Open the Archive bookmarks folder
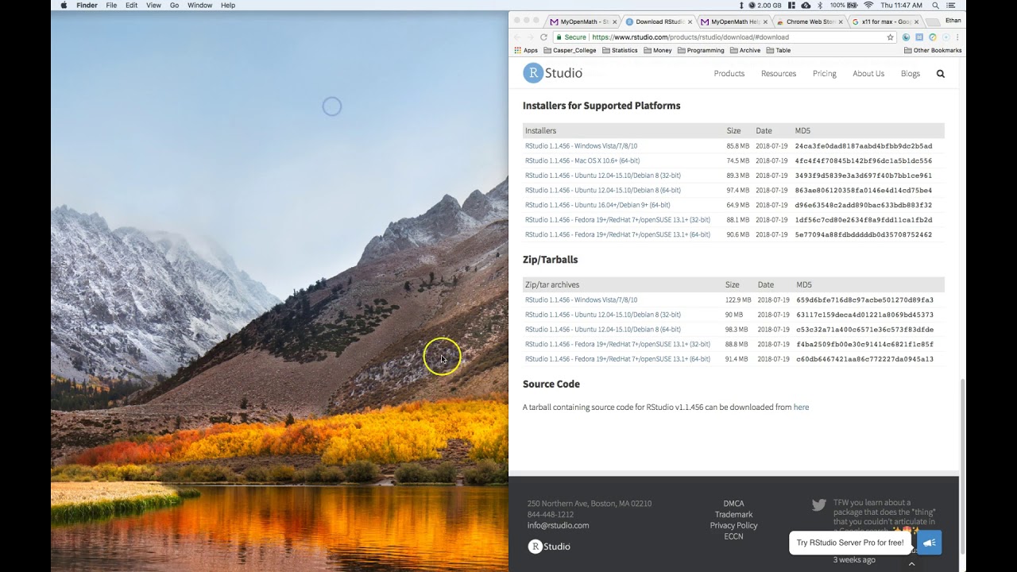Viewport: 1017px width, 572px height. (x=745, y=50)
